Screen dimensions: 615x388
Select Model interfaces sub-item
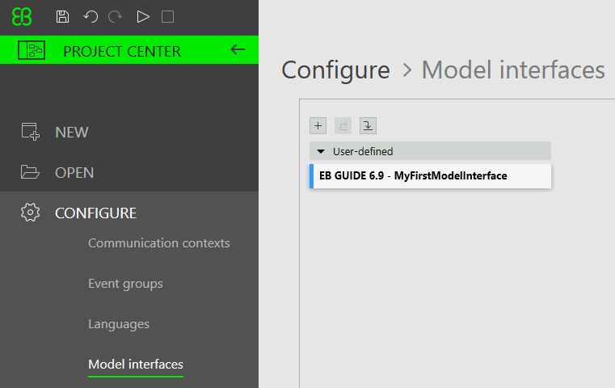pyautogui.click(x=136, y=365)
